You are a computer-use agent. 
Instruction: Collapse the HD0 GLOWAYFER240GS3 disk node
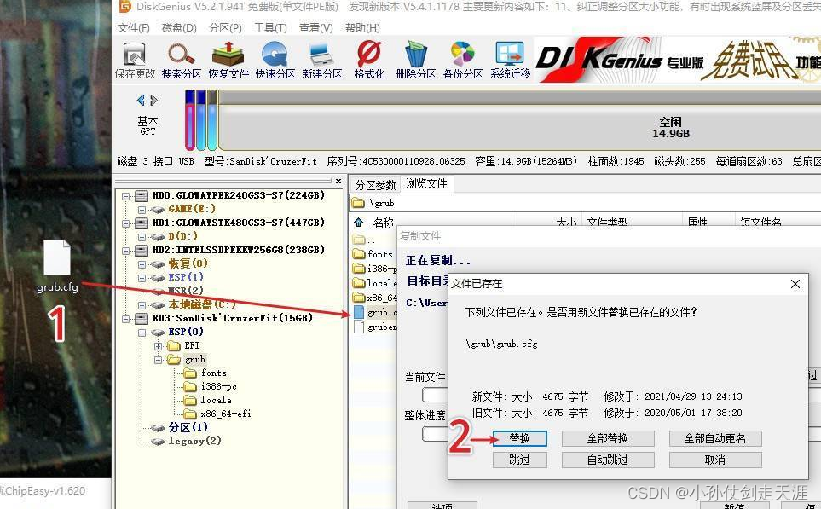[x=125, y=196]
